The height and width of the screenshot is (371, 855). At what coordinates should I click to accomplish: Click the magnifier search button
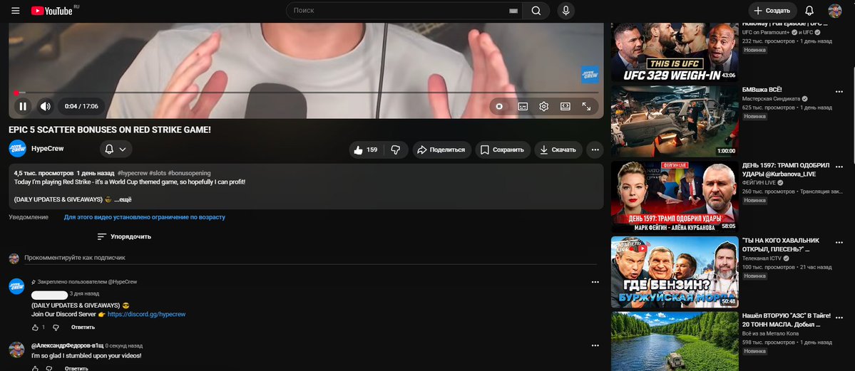536,11
